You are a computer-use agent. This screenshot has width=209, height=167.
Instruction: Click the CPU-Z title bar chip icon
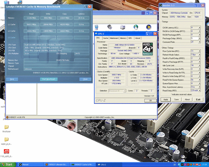pos(96,34)
